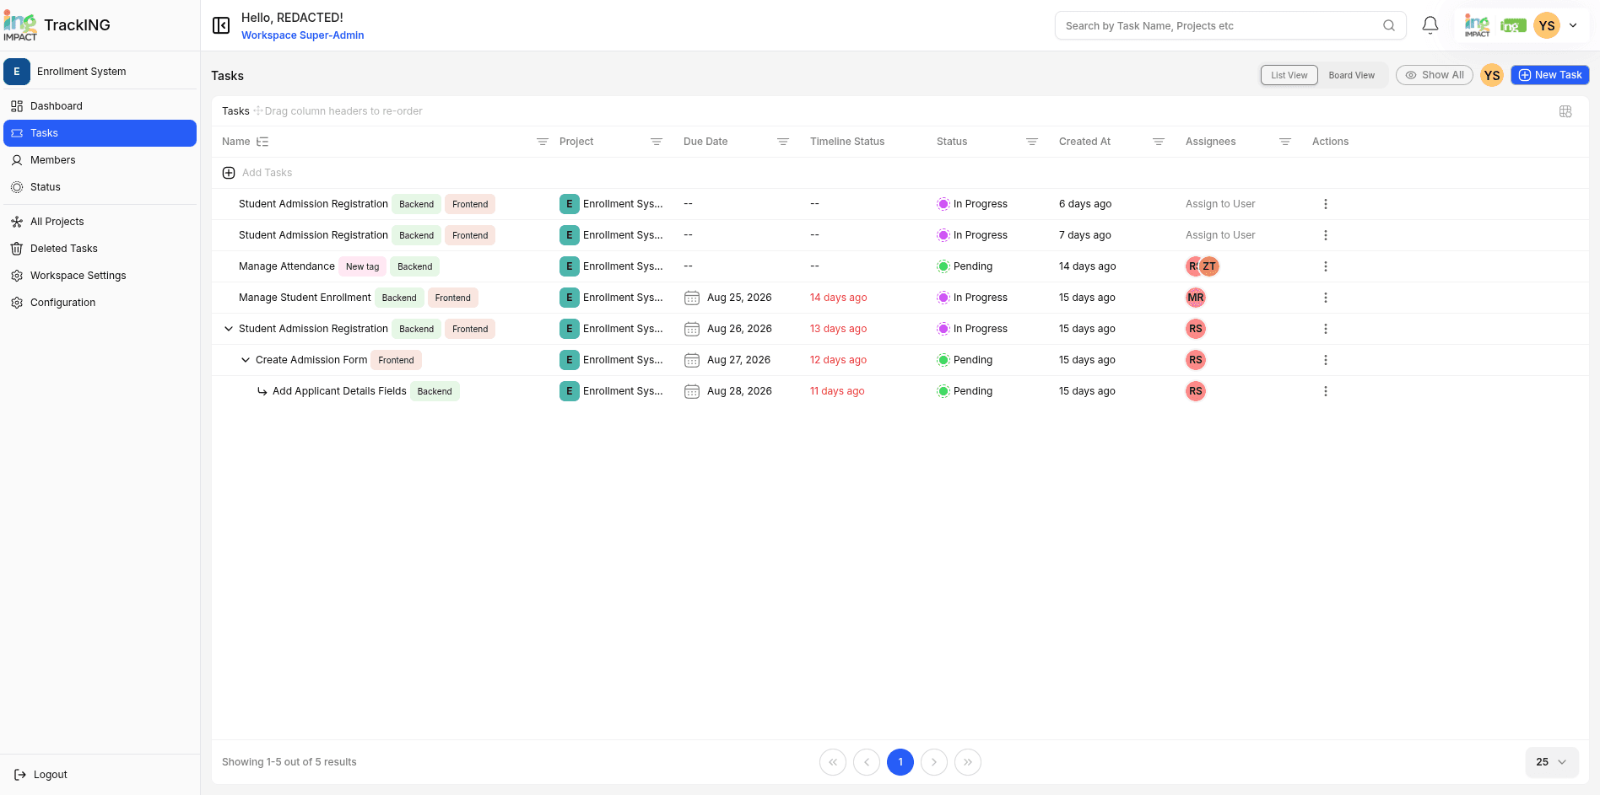Click the search magnifier icon
This screenshot has width=1600, height=795.
pos(1389,25)
